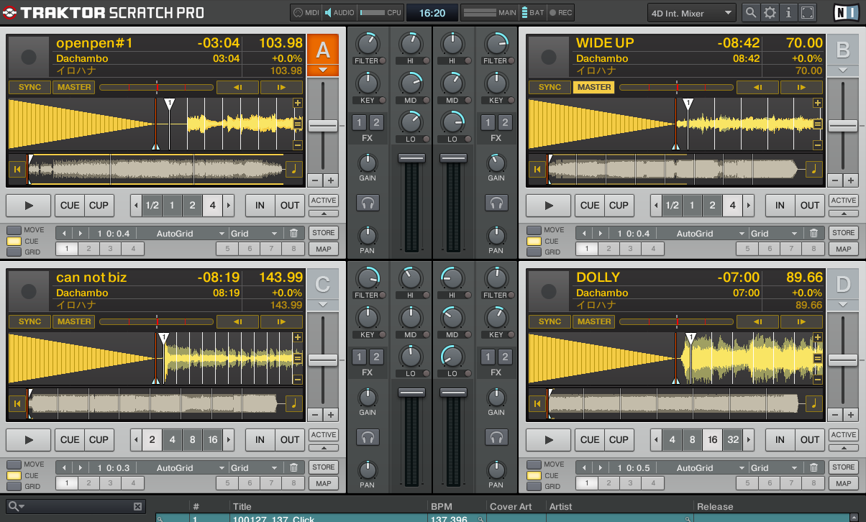Click the note tick icon on Deck D
Viewport: 866px width, 522px height.
coord(813,403)
